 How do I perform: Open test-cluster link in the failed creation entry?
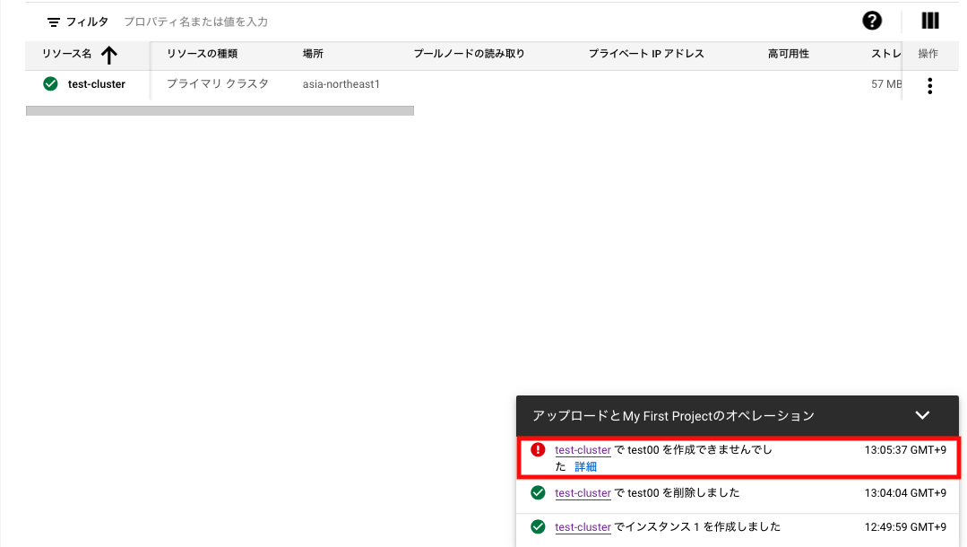click(x=583, y=450)
